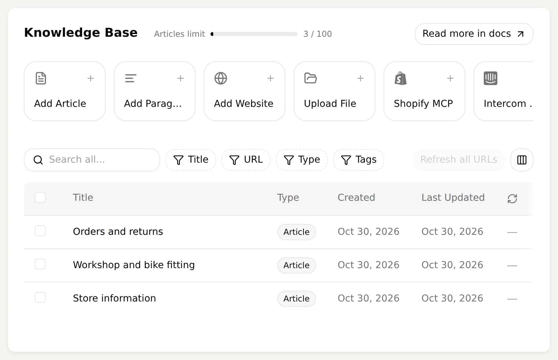Screen dimensions: 558x360
Task: Check the Store information row checkbox
Action: [x=40, y=297]
